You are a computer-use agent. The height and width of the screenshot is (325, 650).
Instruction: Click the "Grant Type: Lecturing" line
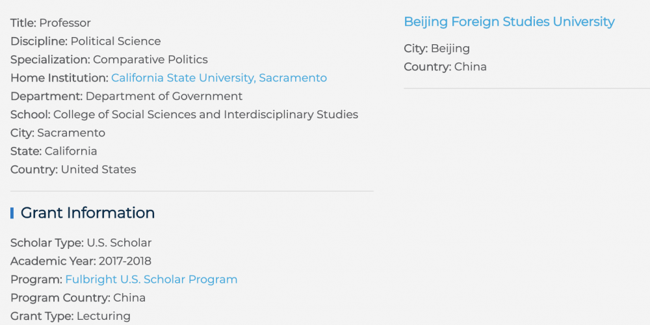70,317
